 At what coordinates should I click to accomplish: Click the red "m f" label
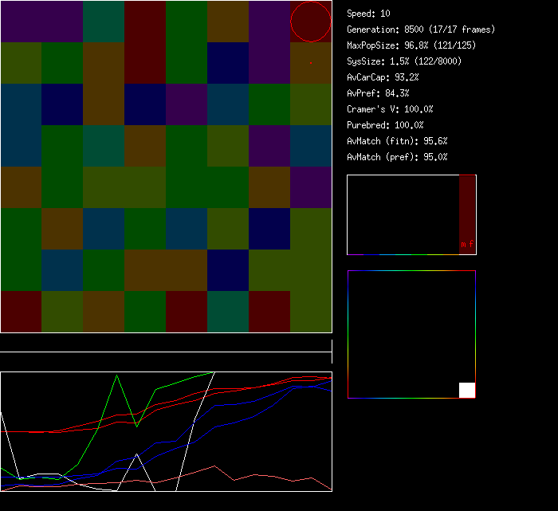(467, 245)
